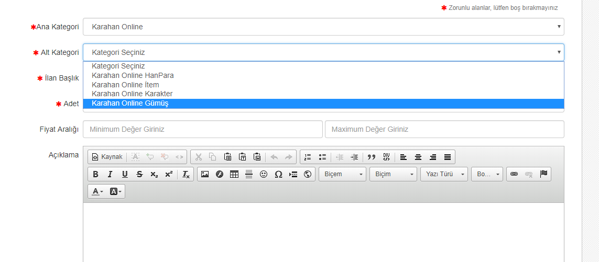
Task: Remove formatting with the Tx icon
Action: pyautogui.click(x=186, y=174)
